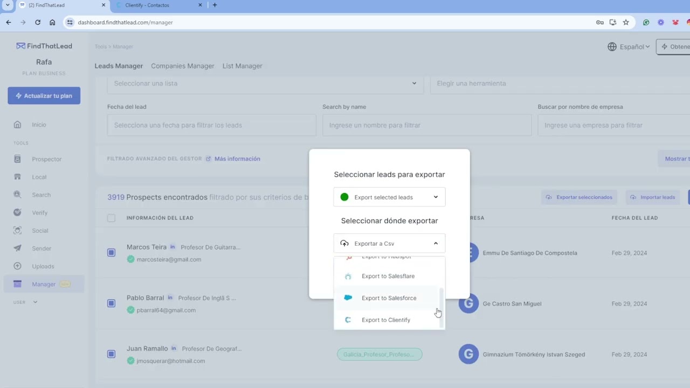Switch to Companies Manager tab
The height and width of the screenshot is (388, 690).
tap(183, 66)
